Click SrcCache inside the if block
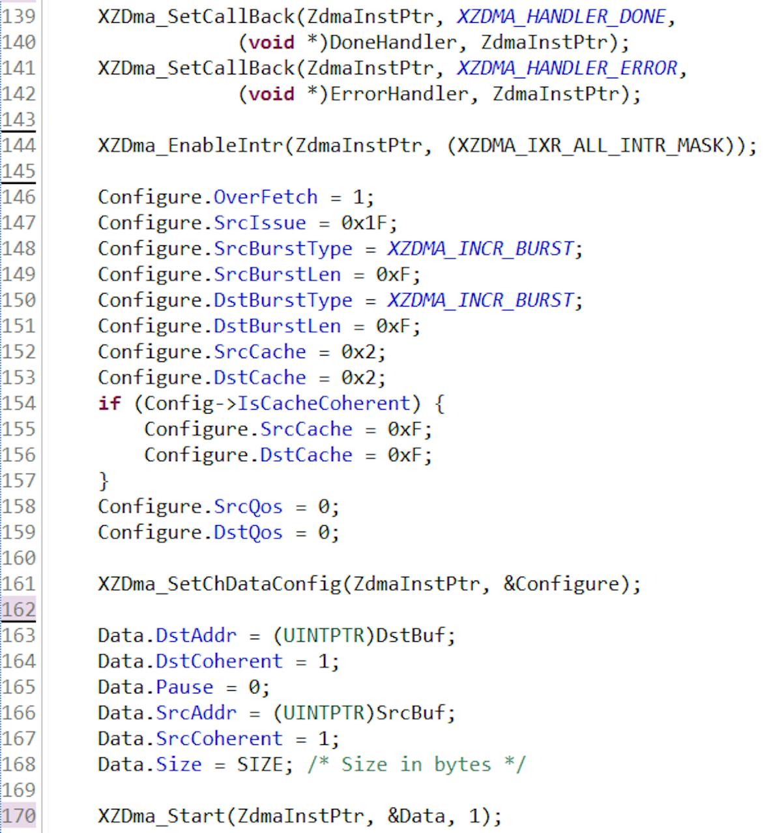The height and width of the screenshot is (833, 782). coord(306,429)
